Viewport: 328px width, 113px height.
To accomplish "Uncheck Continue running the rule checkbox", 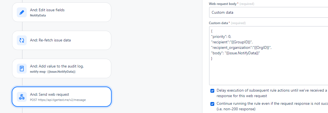I will point(212,104).
